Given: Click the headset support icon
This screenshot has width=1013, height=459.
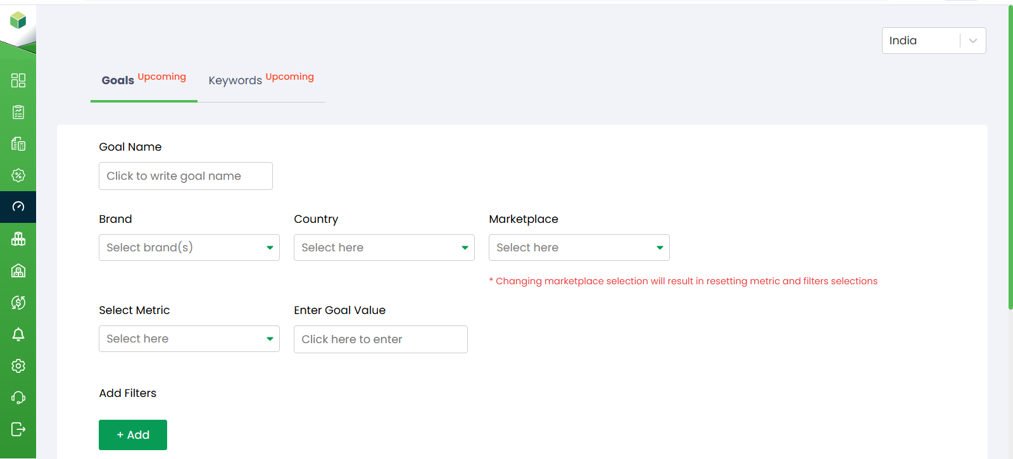Looking at the screenshot, I should coord(18,398).
